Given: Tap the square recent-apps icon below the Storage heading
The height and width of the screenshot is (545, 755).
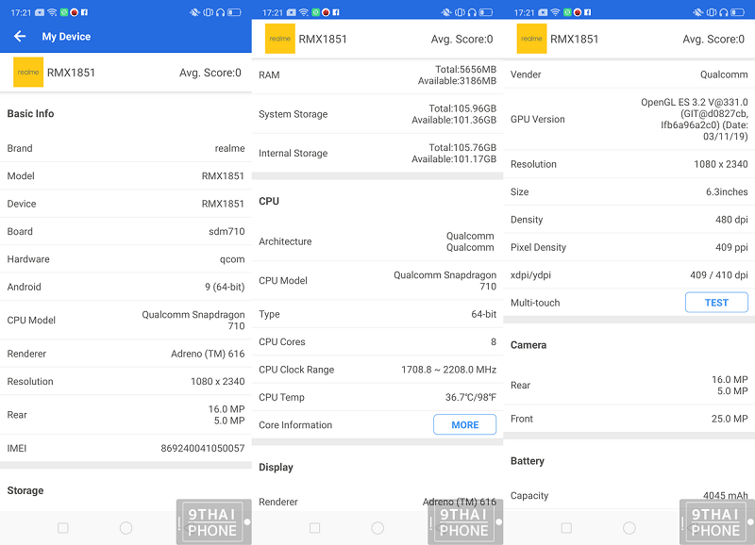Looking at the screenshot, I should [62, 528].
